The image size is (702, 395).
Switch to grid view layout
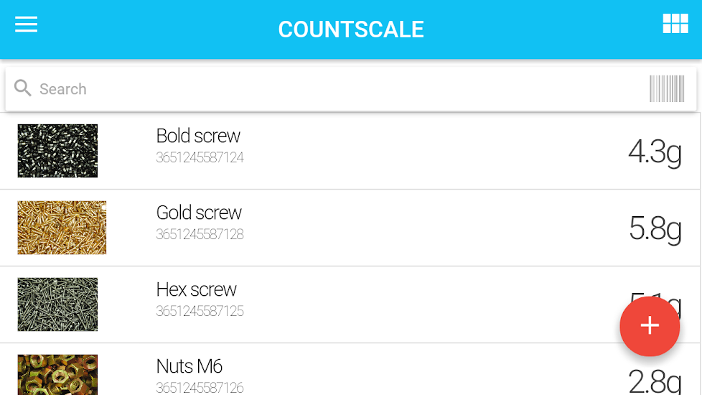(x=675, y=24)
